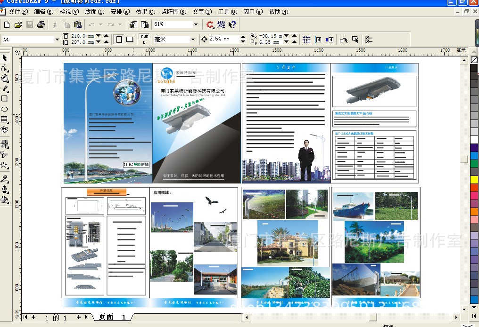
Task: Switch page to landscape orientation
Action: tap(130, 40)
